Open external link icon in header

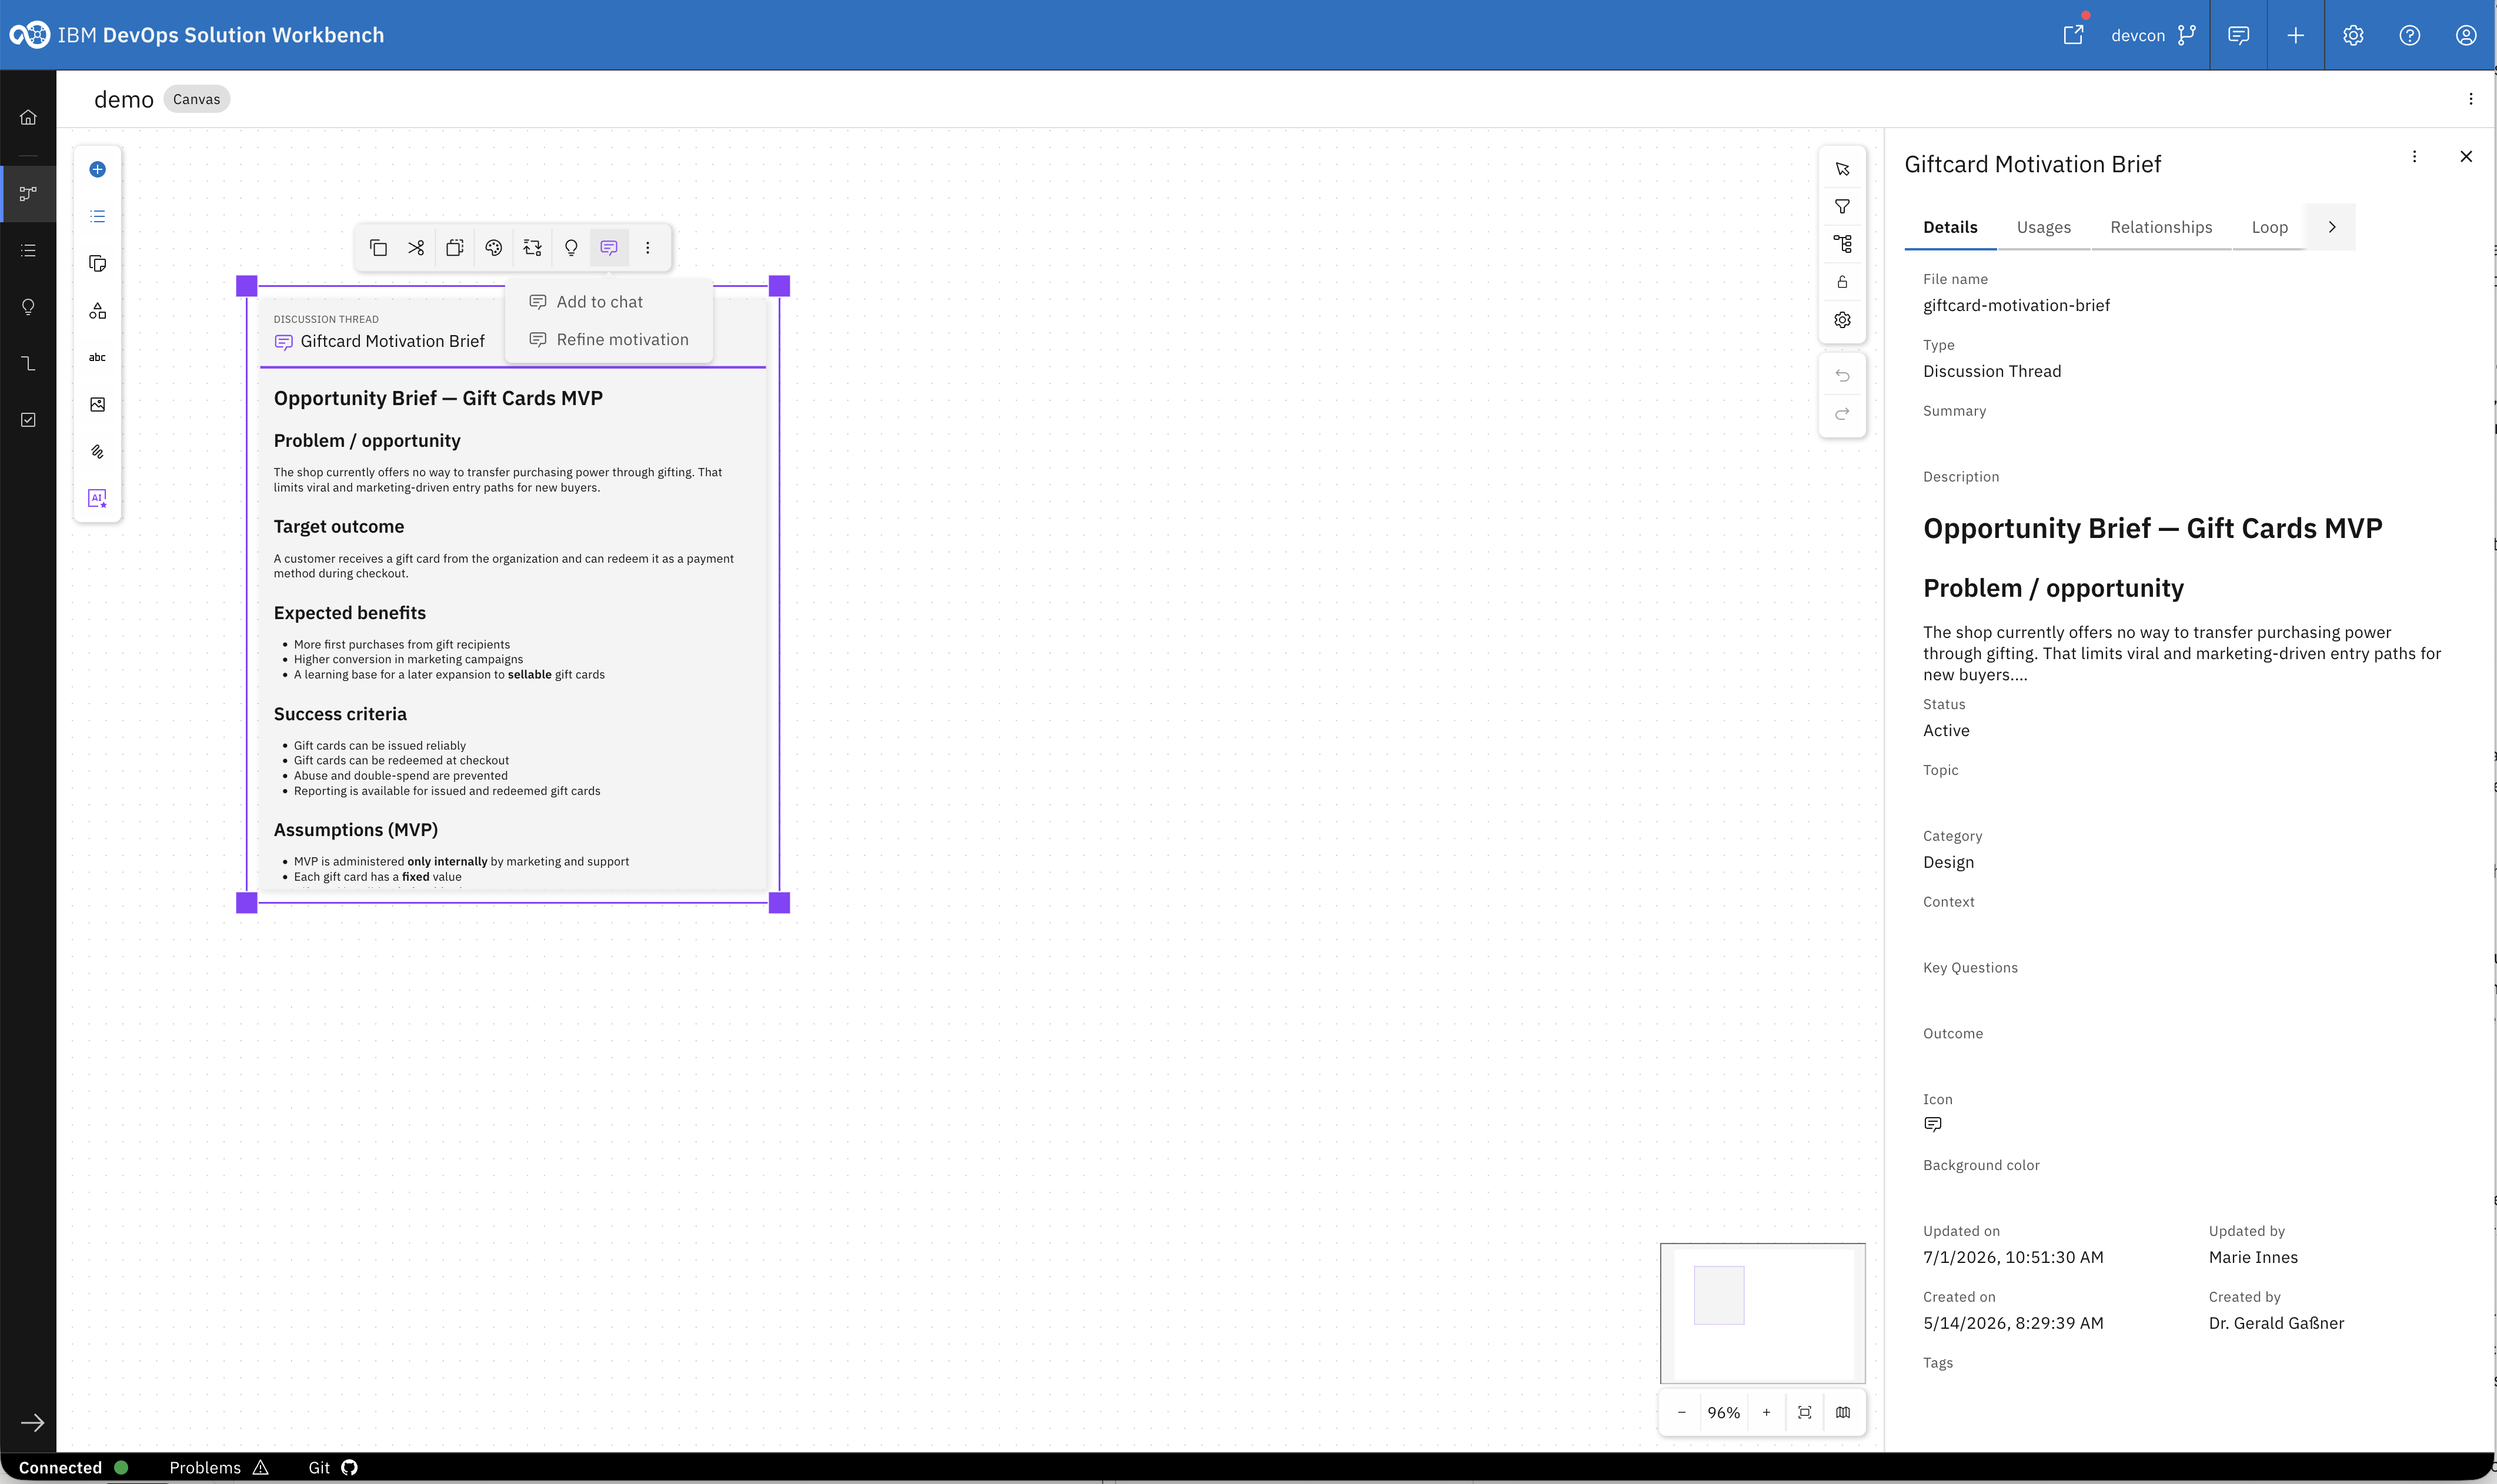(x=2073, y=35)
